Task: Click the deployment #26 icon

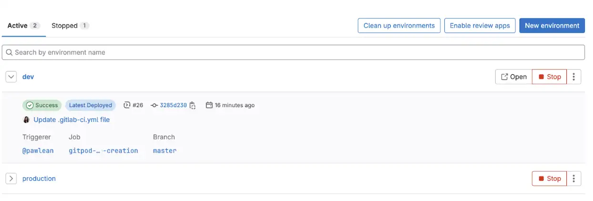Action: pyautogui.click(x=127, y=105)
